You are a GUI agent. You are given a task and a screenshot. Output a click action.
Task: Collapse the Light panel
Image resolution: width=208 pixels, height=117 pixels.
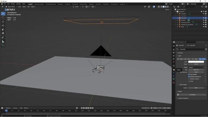[x=179, y=56]
